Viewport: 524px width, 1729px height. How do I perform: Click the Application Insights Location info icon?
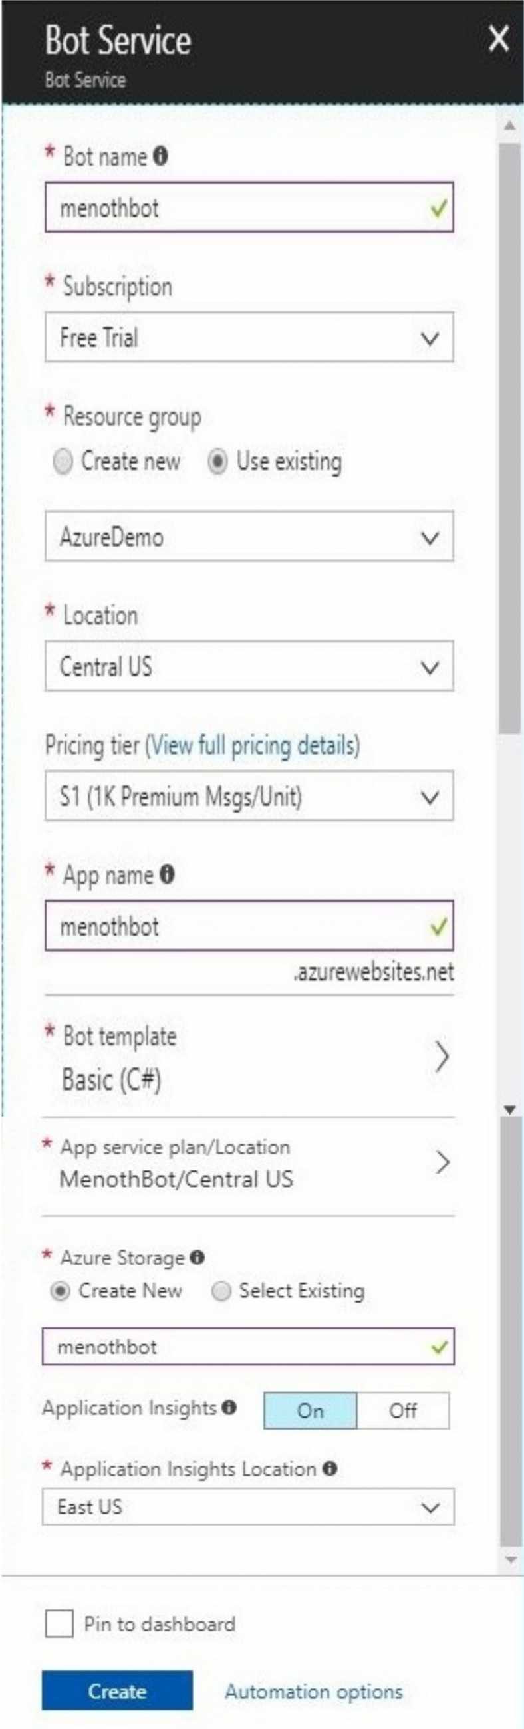tap(329, 1468)
